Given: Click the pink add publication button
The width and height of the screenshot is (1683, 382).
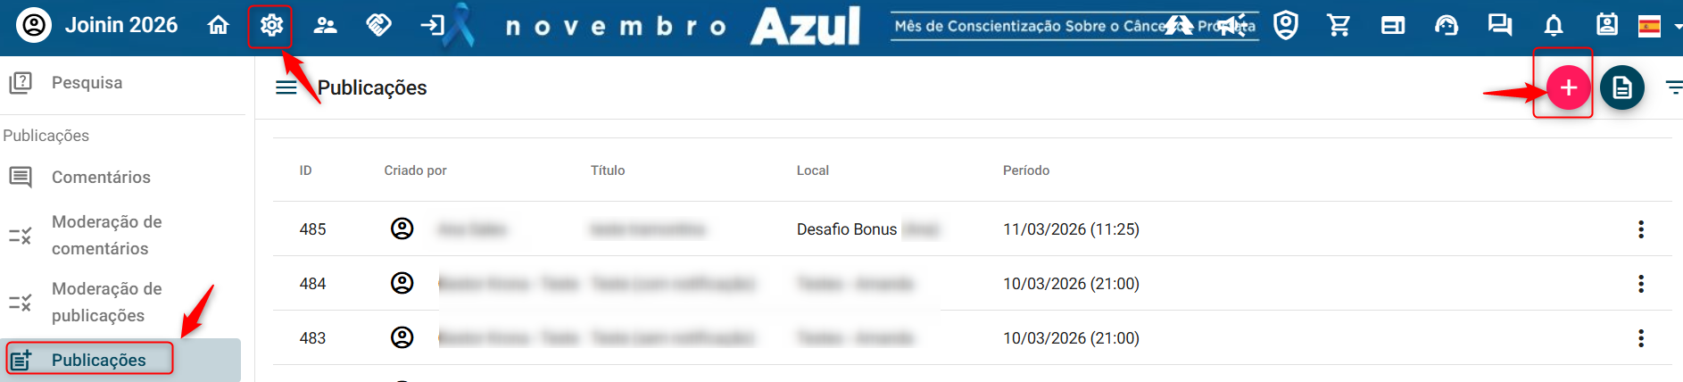Looking at the screenshot, I should [1568, 87].
